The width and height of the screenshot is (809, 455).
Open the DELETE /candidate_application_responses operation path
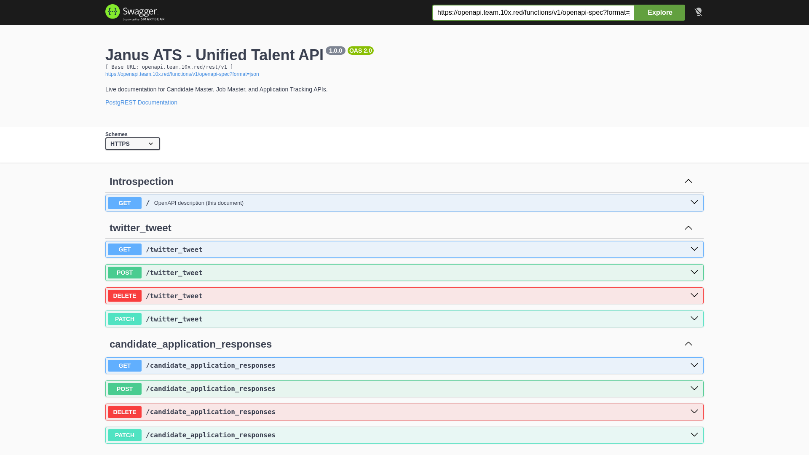pyautogui.click(x=211, y=412)
